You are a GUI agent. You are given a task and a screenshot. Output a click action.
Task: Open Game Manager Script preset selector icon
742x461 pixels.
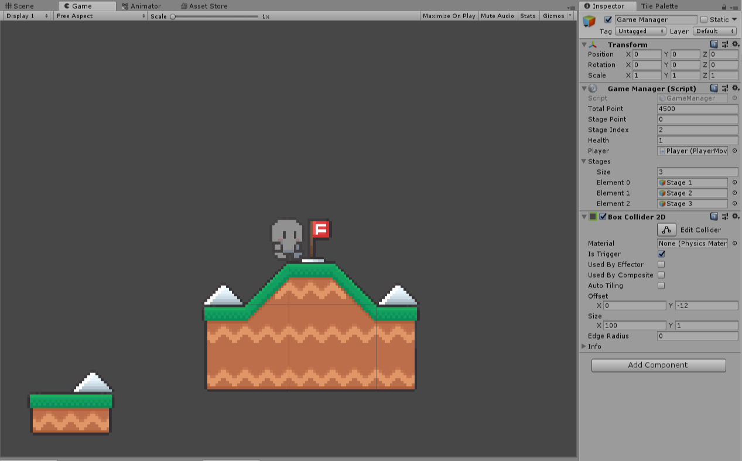[724, 88]
